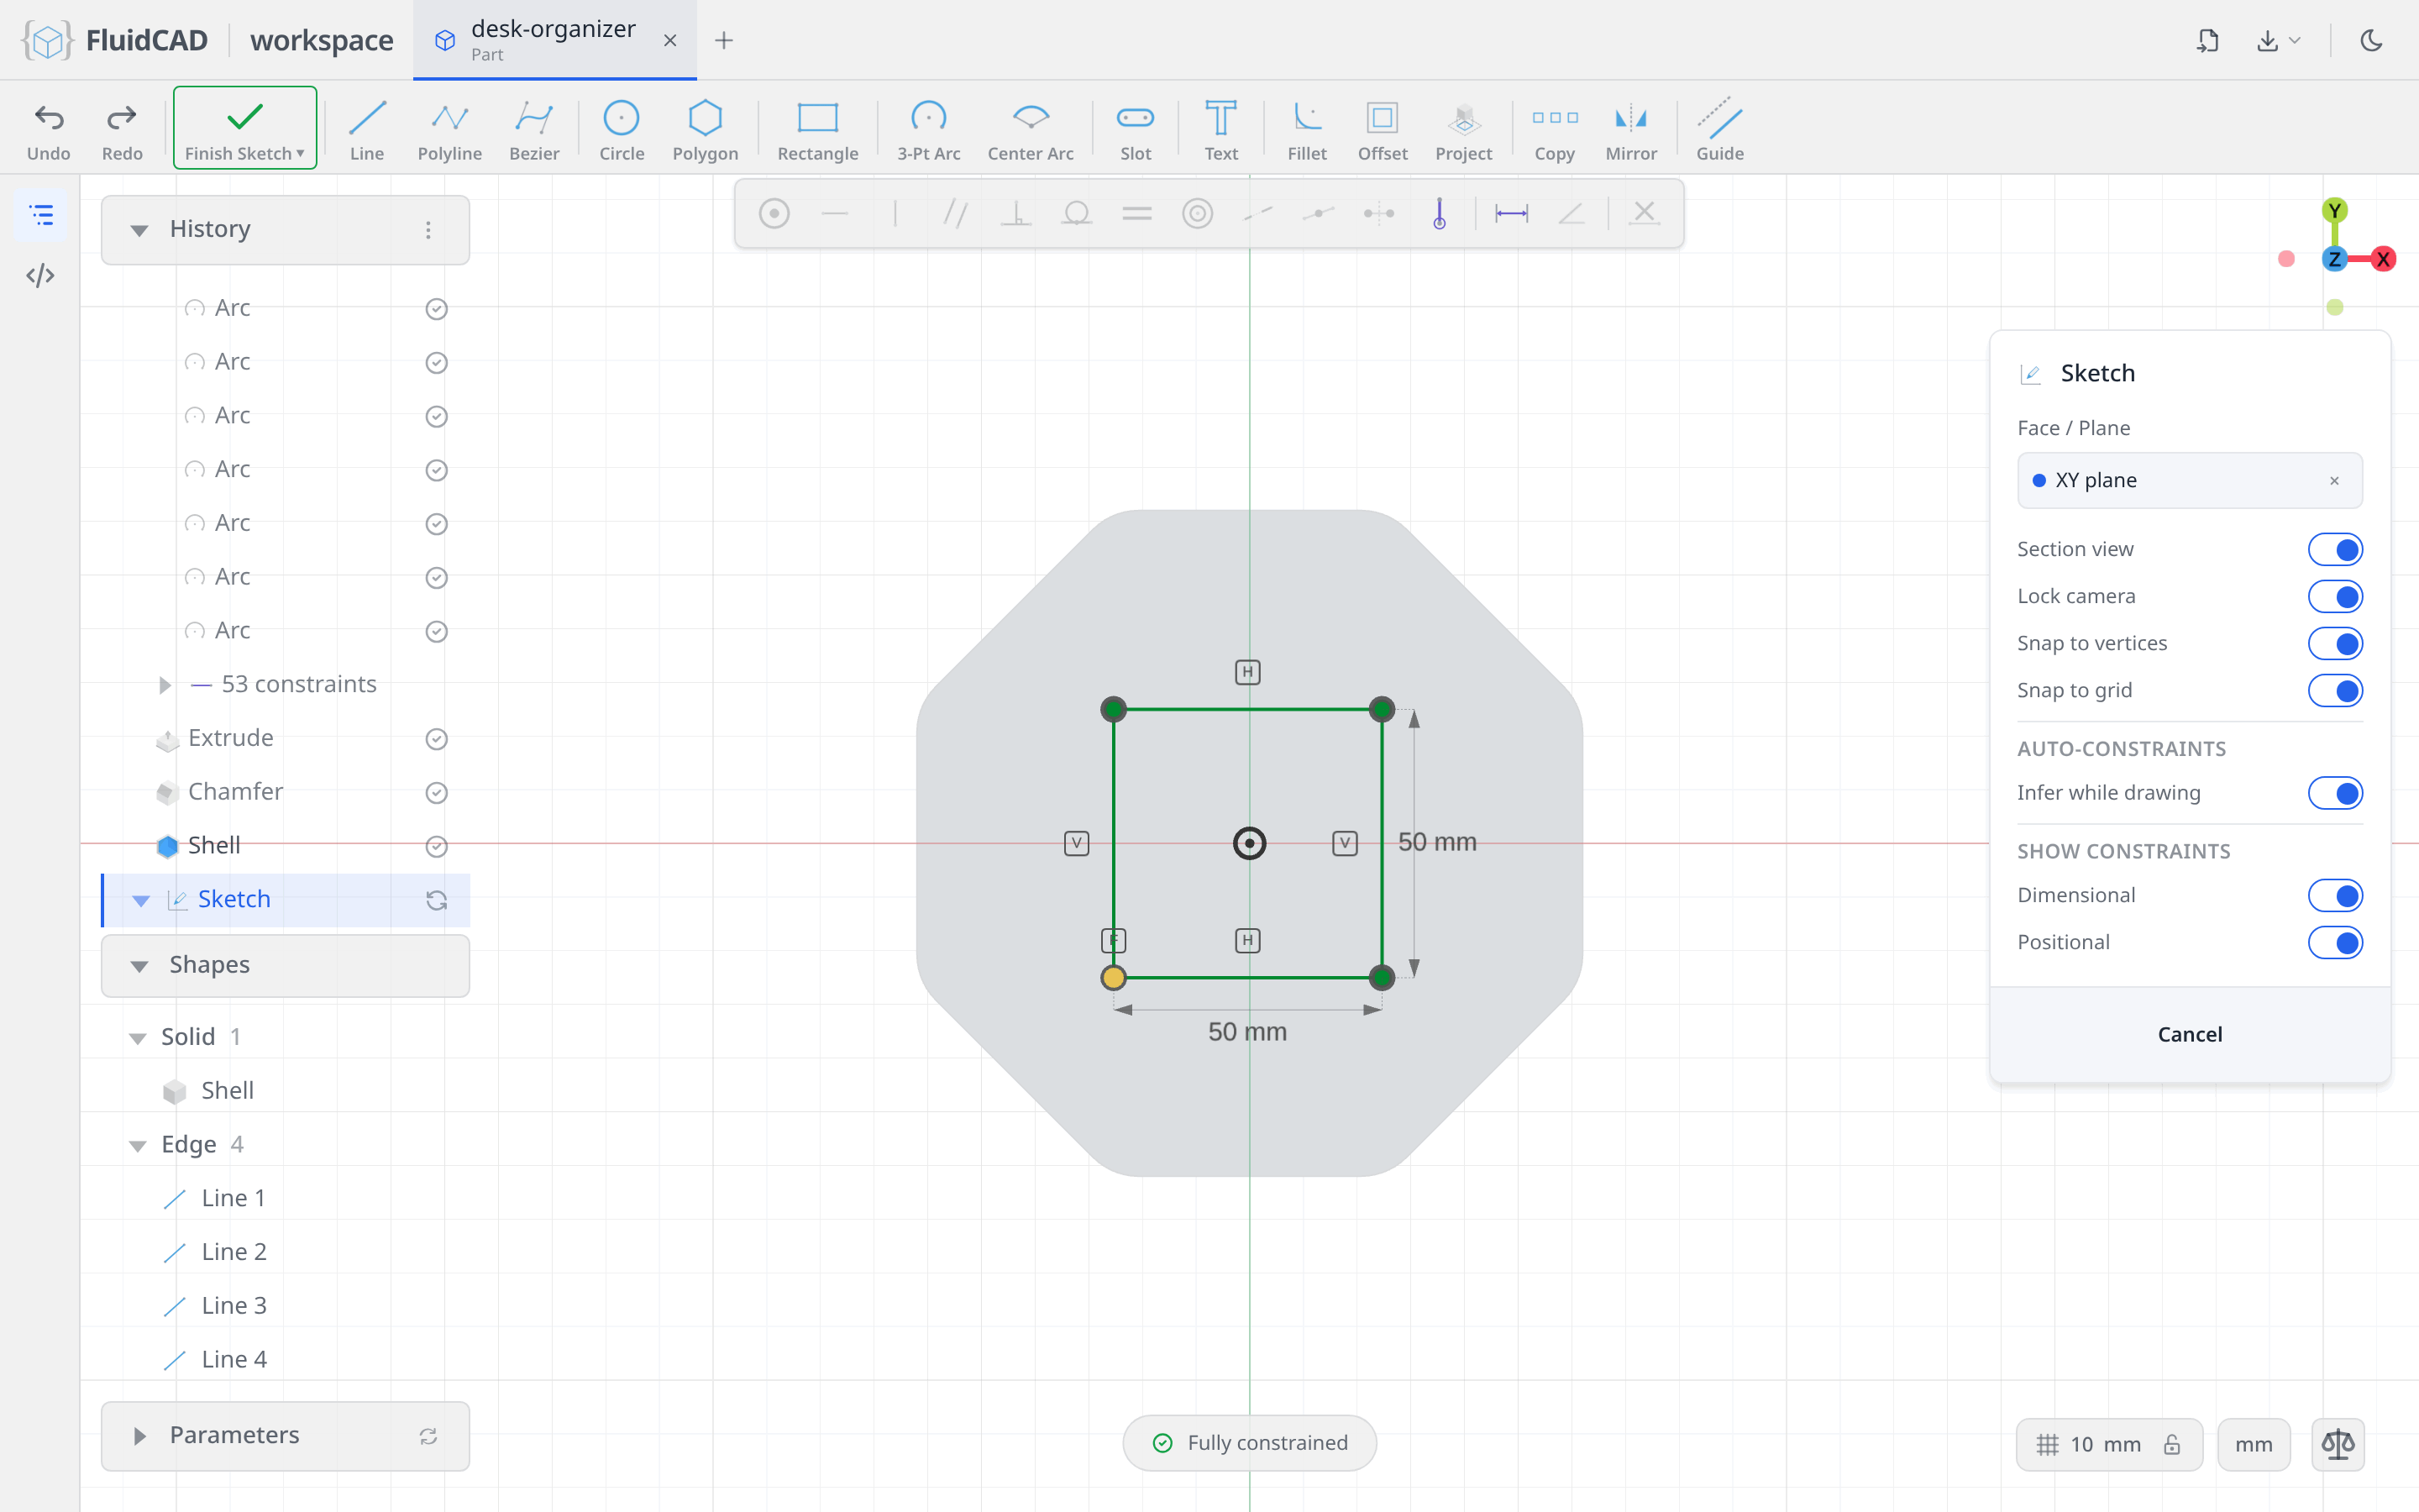Expand the Parameters panel
Viewport: 2419px width, 1512px height.
click(x=140, y=1436)
